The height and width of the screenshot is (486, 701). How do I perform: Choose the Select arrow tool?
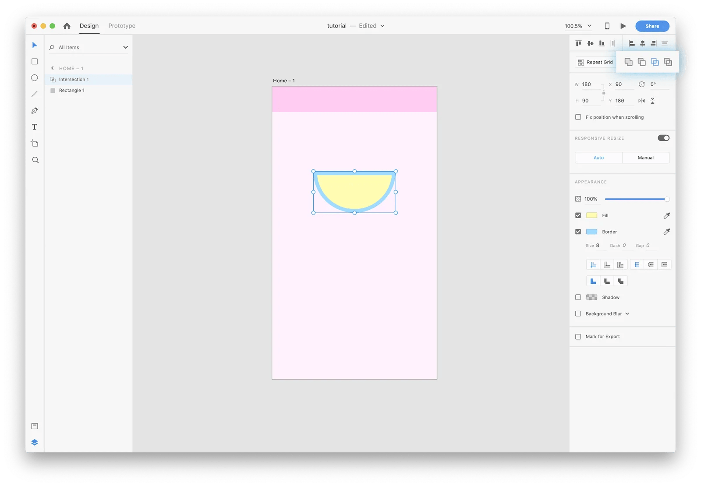click(x=35, y=45)
